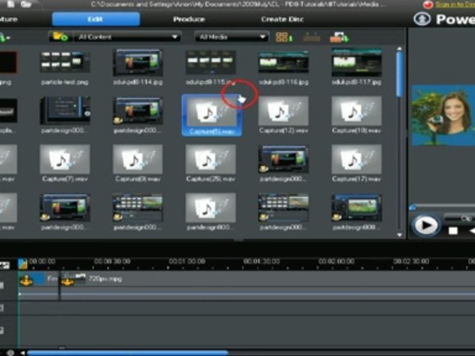Viewport: 475px width, 356px height.
Task: Select the highlighted Capture(5).wav audio clip
Action: (x=211, y=115)
